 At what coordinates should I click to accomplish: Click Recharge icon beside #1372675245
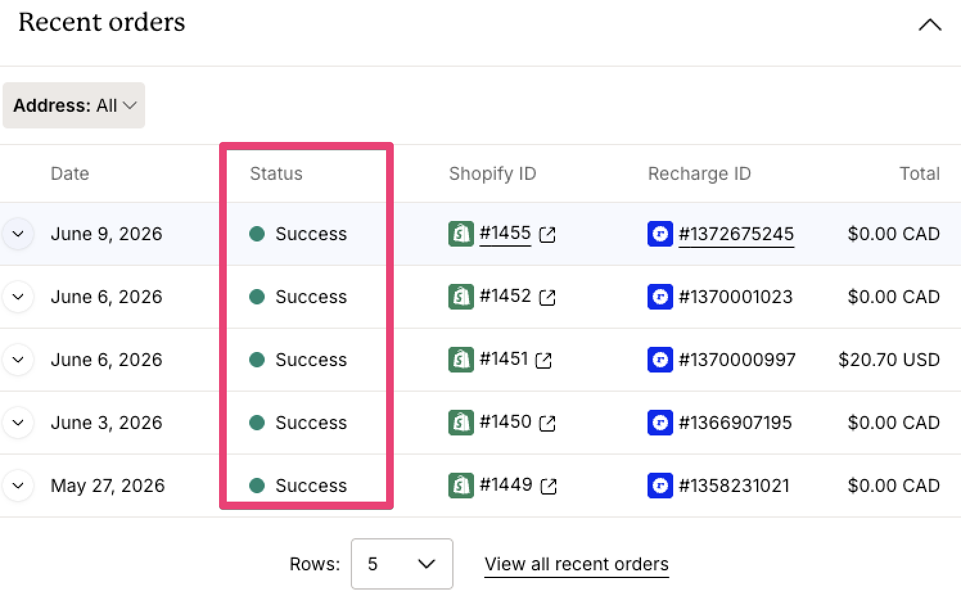[660, 234]
